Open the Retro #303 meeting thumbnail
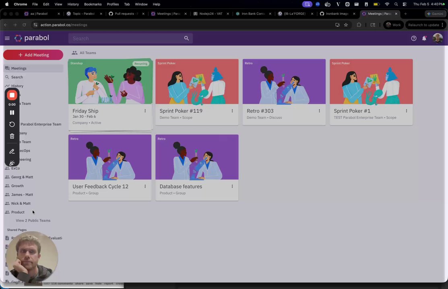The width and height of the screenshot is (448, 289). tap(284, 81)
